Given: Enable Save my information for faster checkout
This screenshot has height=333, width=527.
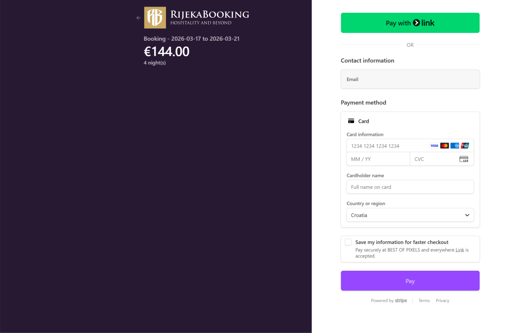Looking at the screenshot, I should [x=348, y=242].
